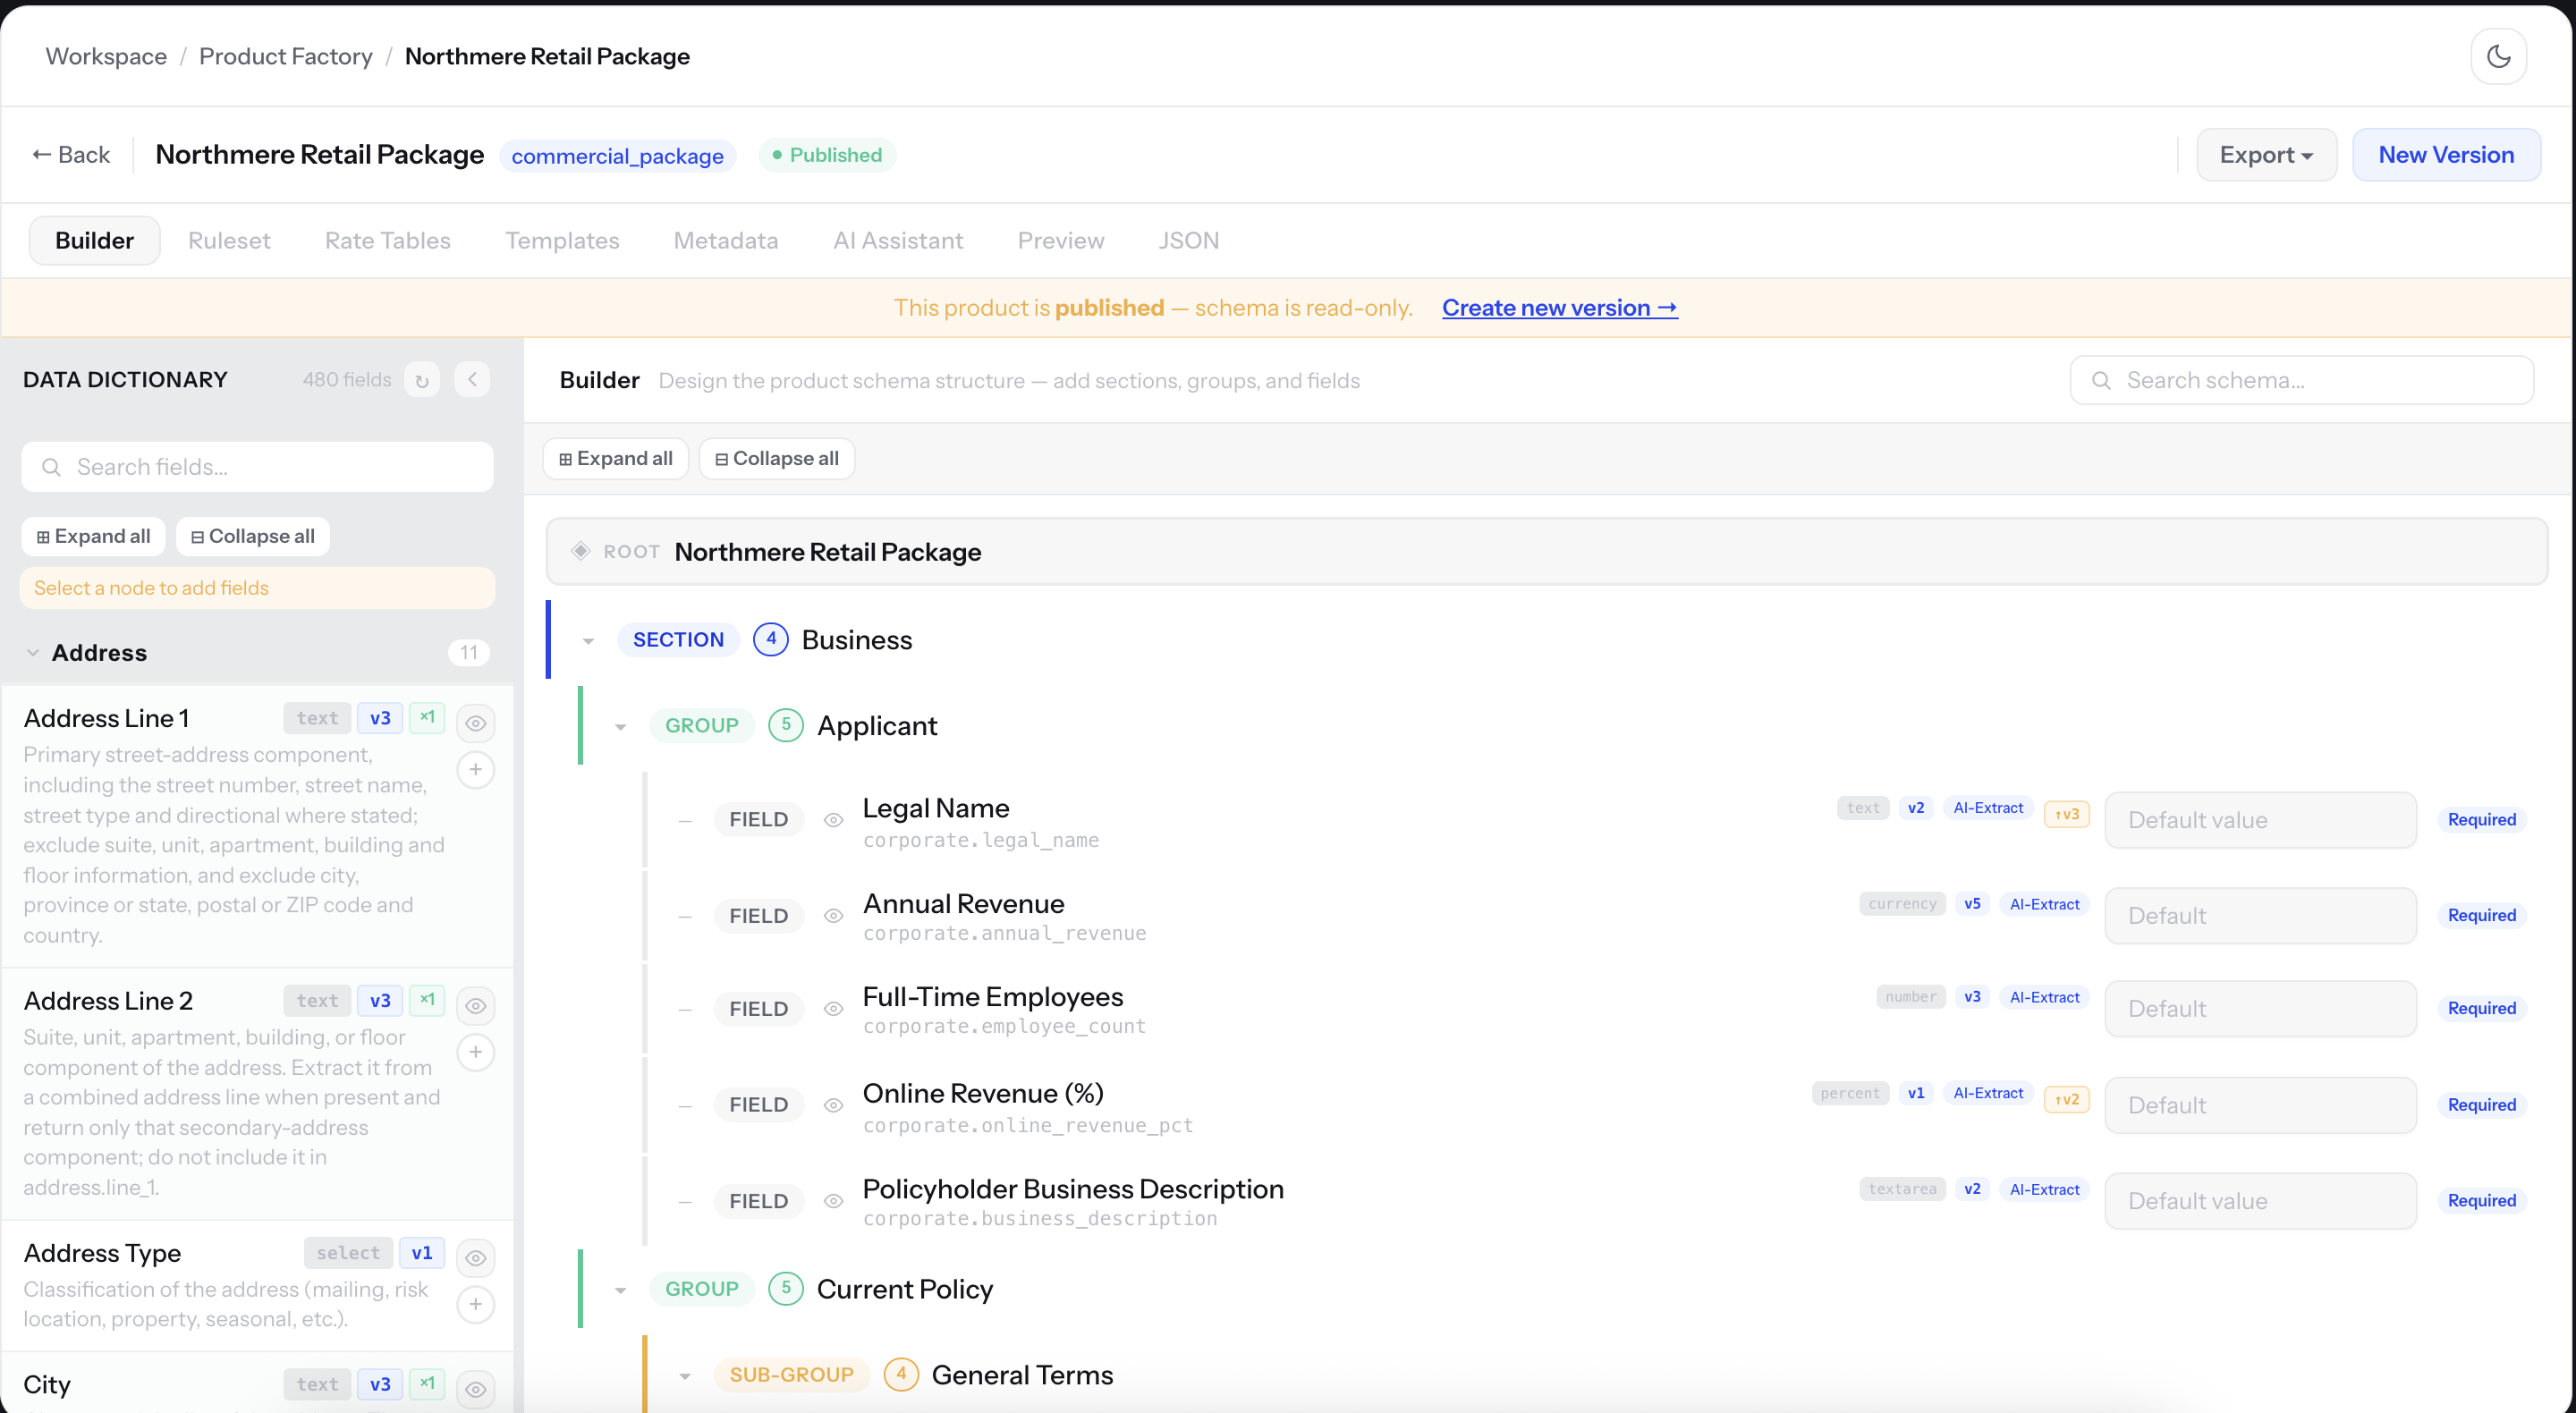This screenshot has height=1413, width=2576.
Task: Collapse all in Data Dictionary panel
Action: (x=253, y=536)
